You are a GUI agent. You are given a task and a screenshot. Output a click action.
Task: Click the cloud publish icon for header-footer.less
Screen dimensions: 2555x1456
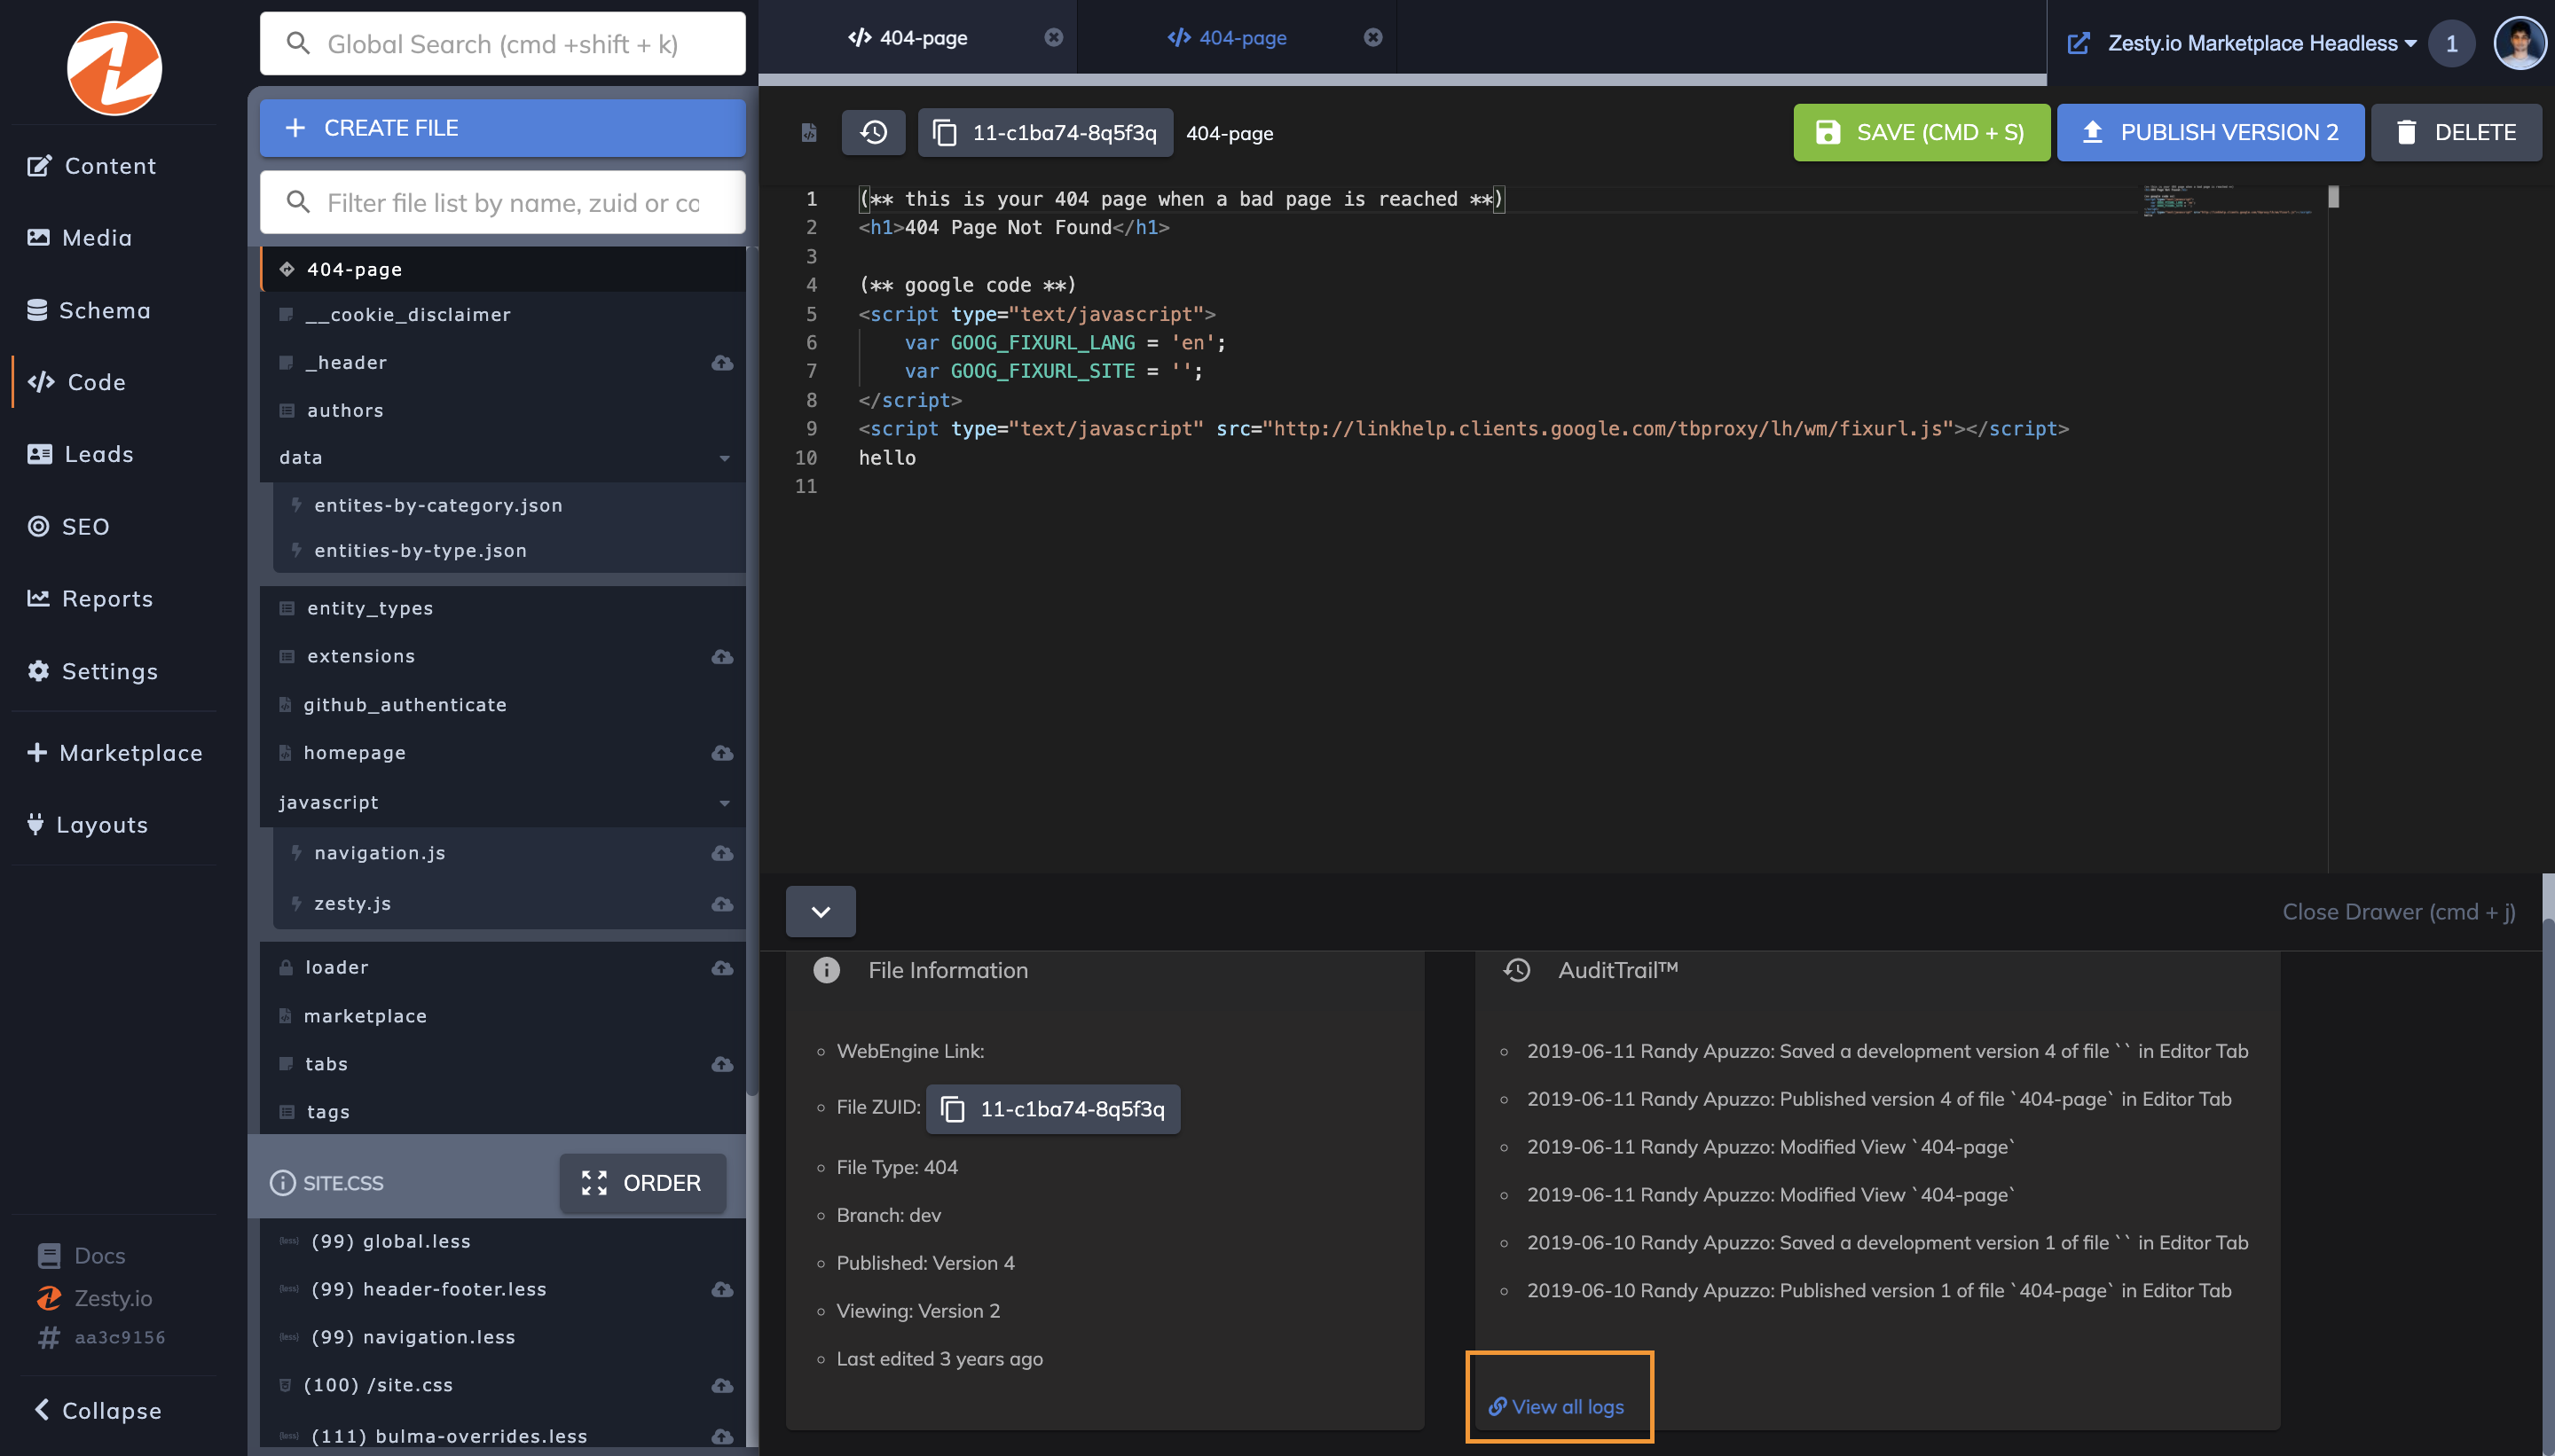[x=722, y=1290]
